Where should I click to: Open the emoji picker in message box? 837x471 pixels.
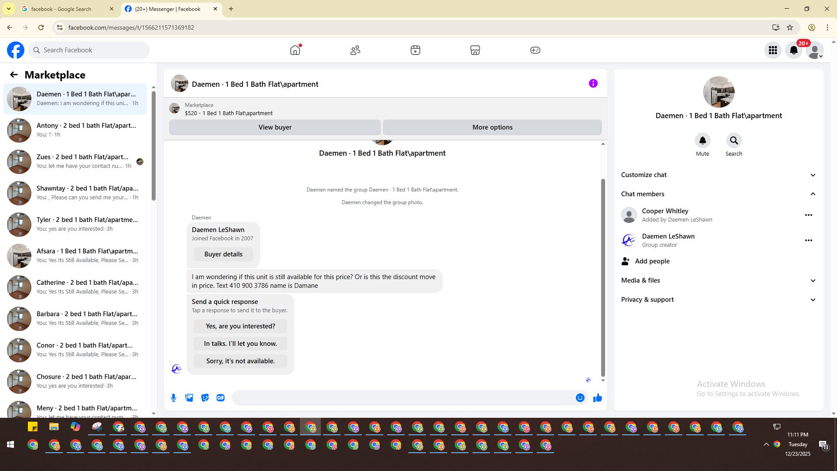click(580, 398)
